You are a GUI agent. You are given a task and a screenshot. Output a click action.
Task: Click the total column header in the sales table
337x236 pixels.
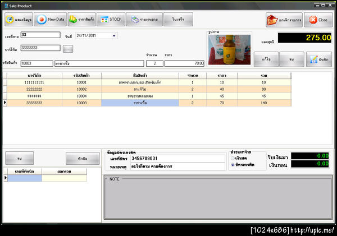point(264,76)
